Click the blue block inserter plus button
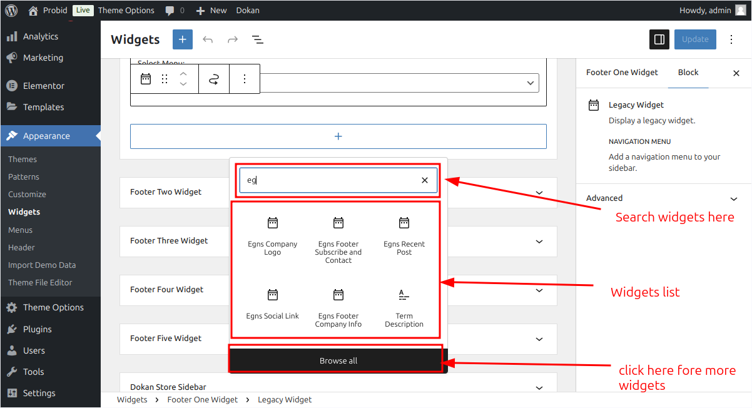This screenshot has height=408, width=752. [x=183, y=39]
